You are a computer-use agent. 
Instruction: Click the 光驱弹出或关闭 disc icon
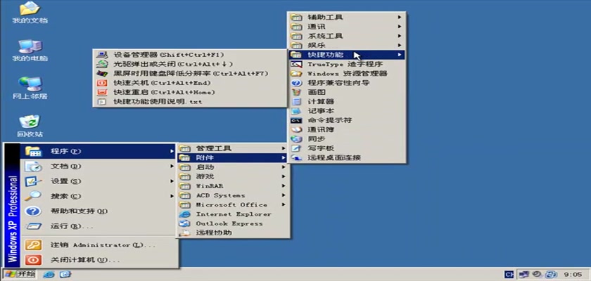pos(102,65)
